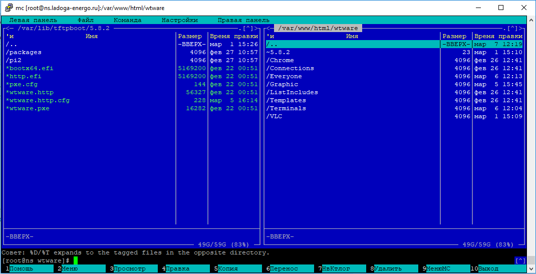
Task: Select the /packages directory in left panel
Action: (x=24, y=52)
